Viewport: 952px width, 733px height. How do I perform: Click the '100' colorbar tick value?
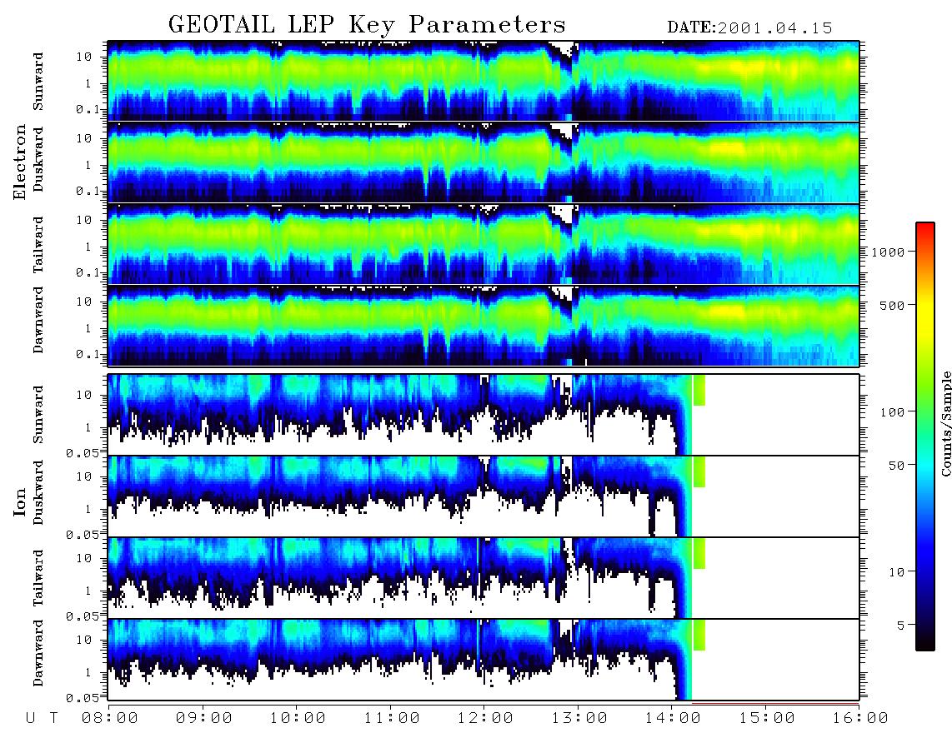pos(892,412)
